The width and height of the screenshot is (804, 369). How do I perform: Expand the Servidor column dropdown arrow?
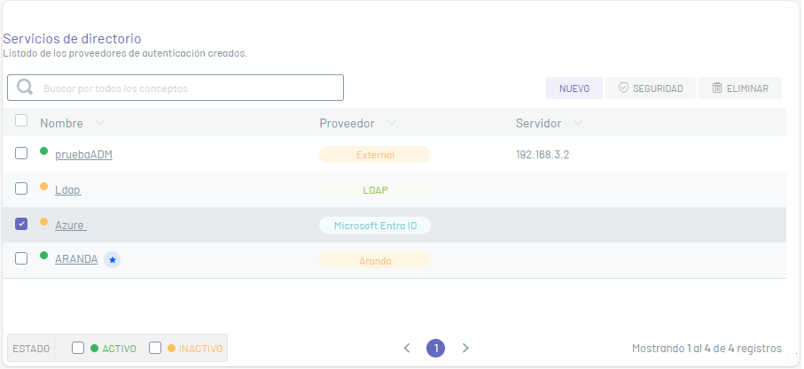point(578,123)
